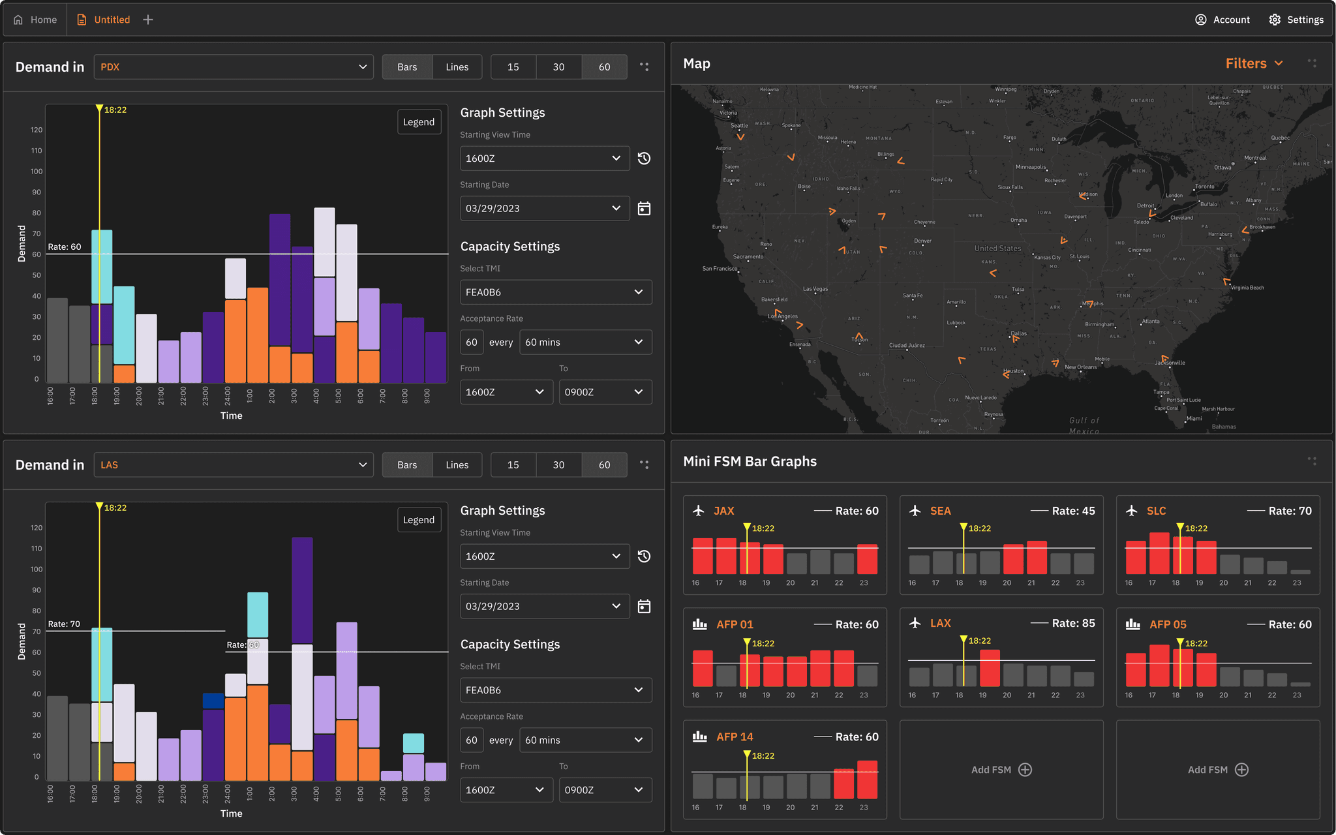Click the Mini FSM Bar Graphs panel dots icon
Viewport: 1336px width, 835px height.
click(x=1312, y=461)
